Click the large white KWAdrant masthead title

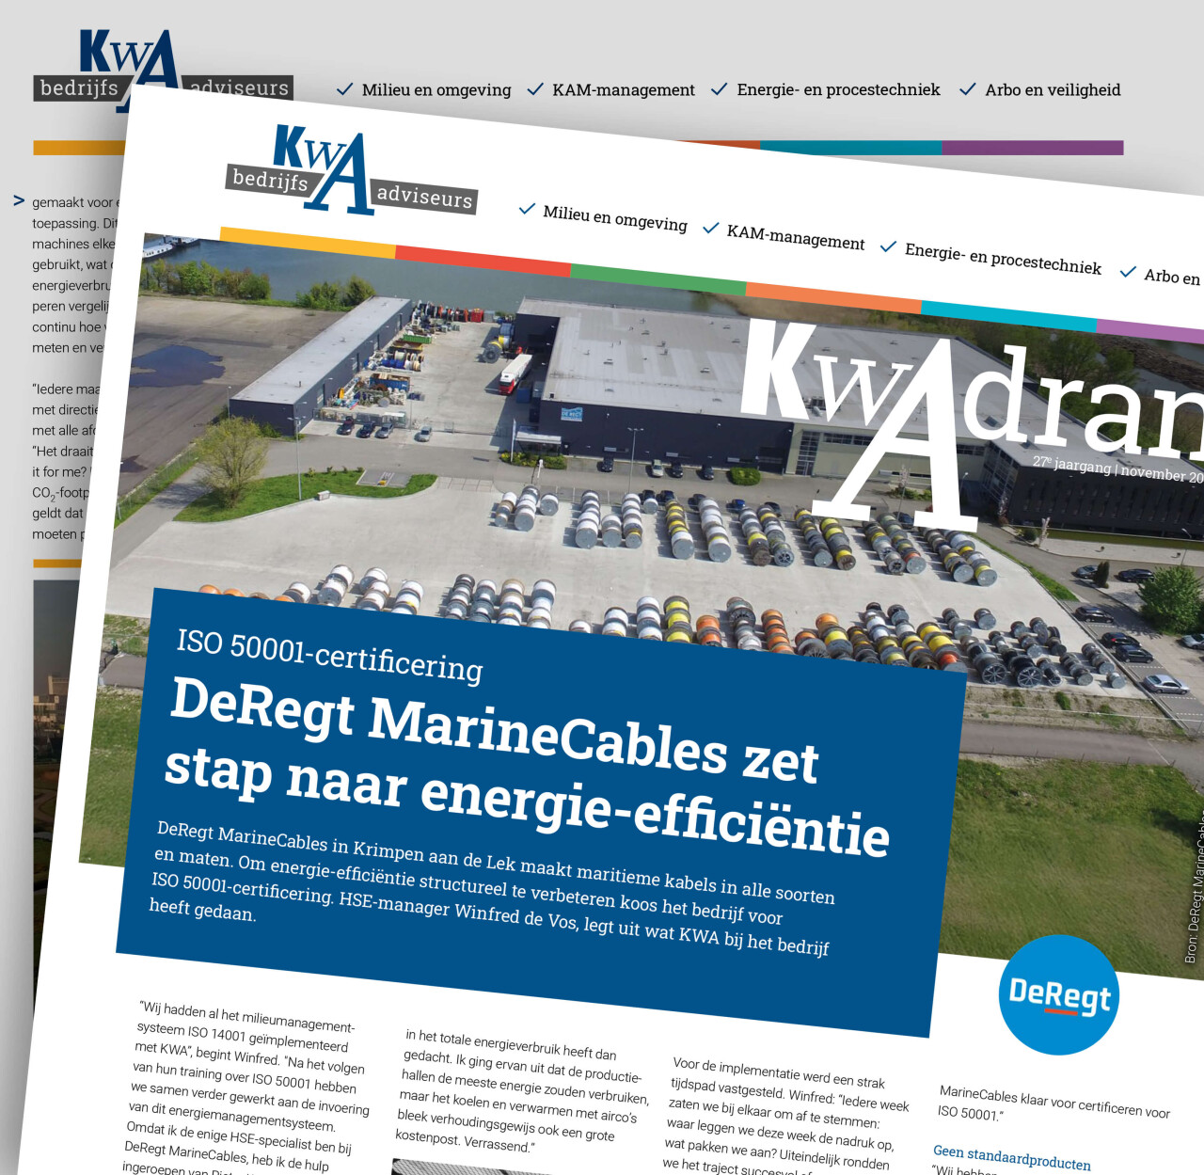tap(974, 423)
